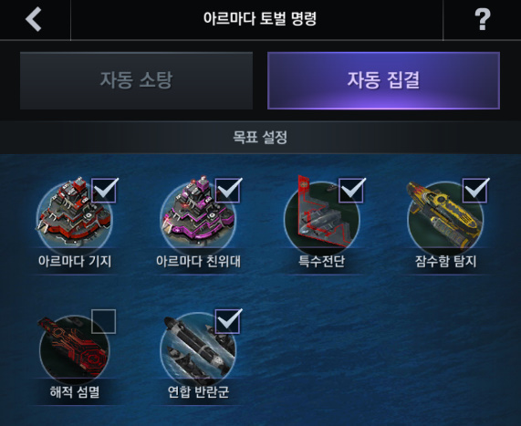Viewport: 521px width, 426px height.
Task: Select the 해적 섬멸 pirate ship icon
Action: [74, 348]
